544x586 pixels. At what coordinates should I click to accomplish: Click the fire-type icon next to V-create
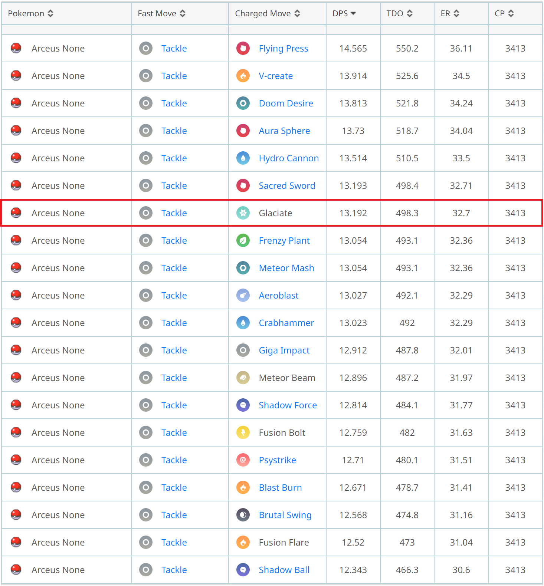tap(243, 76)
